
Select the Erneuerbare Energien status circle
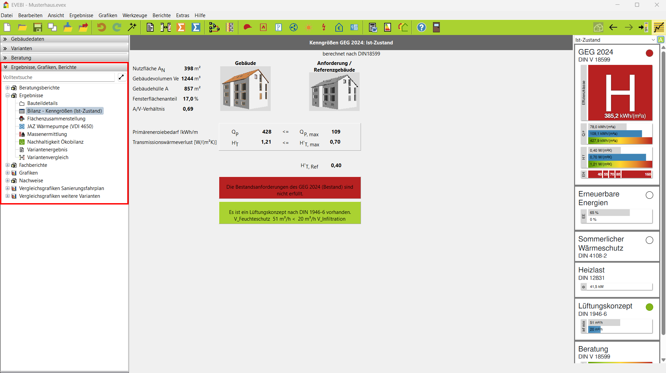coord(649,195)
